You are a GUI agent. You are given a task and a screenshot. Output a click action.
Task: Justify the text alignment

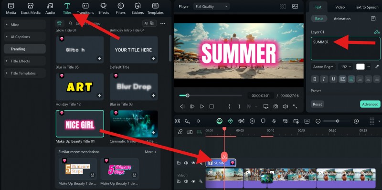pyautogui.click(x=377, y=79)
